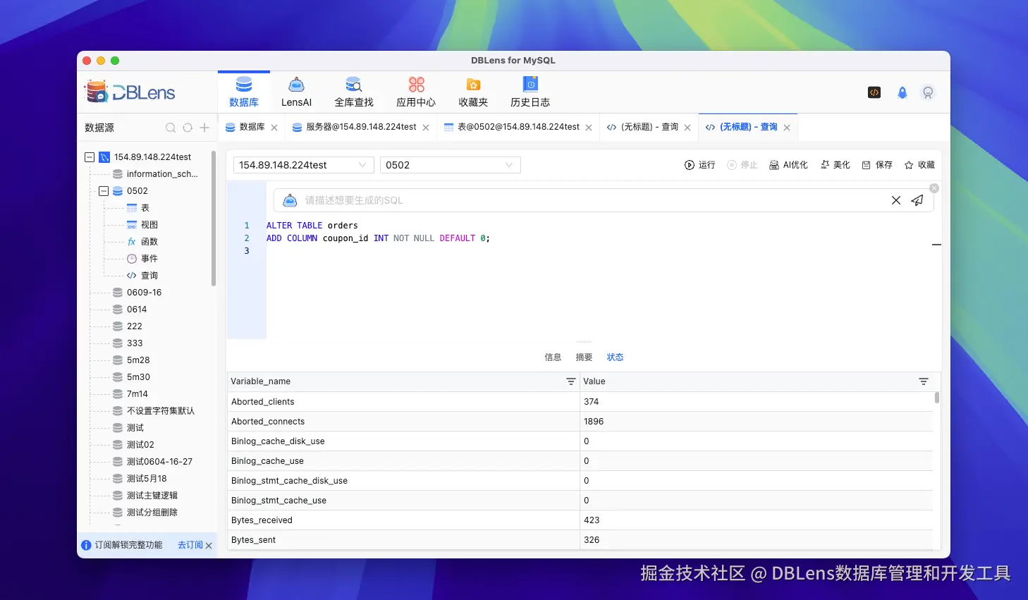Click the AI SQL description input field
This screenshot has width=1028, height=600.
[x=592, y=200]
